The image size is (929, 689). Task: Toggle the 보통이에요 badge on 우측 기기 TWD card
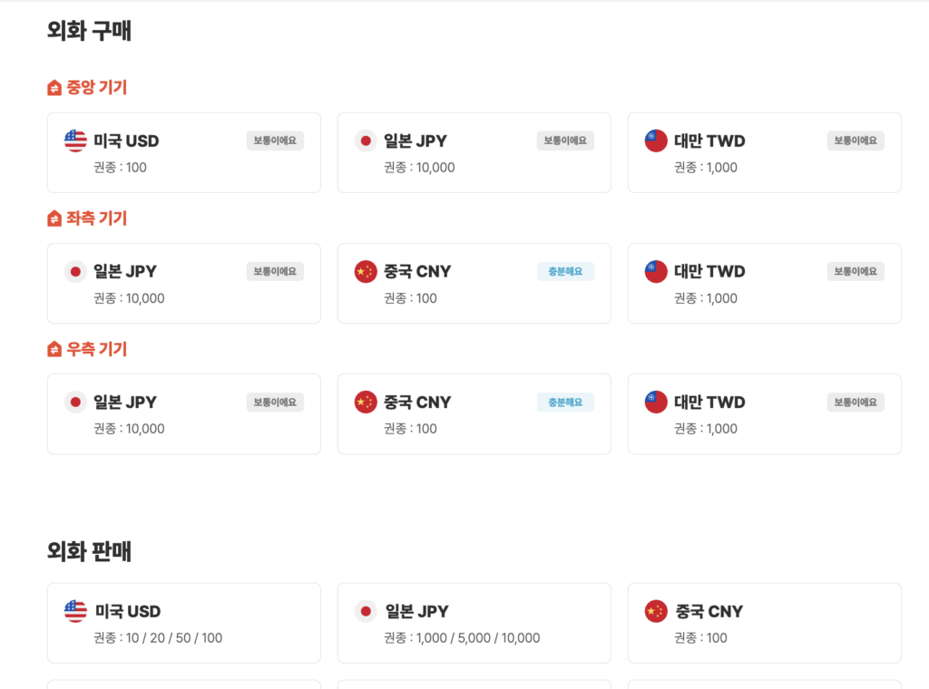click(855, 402)
